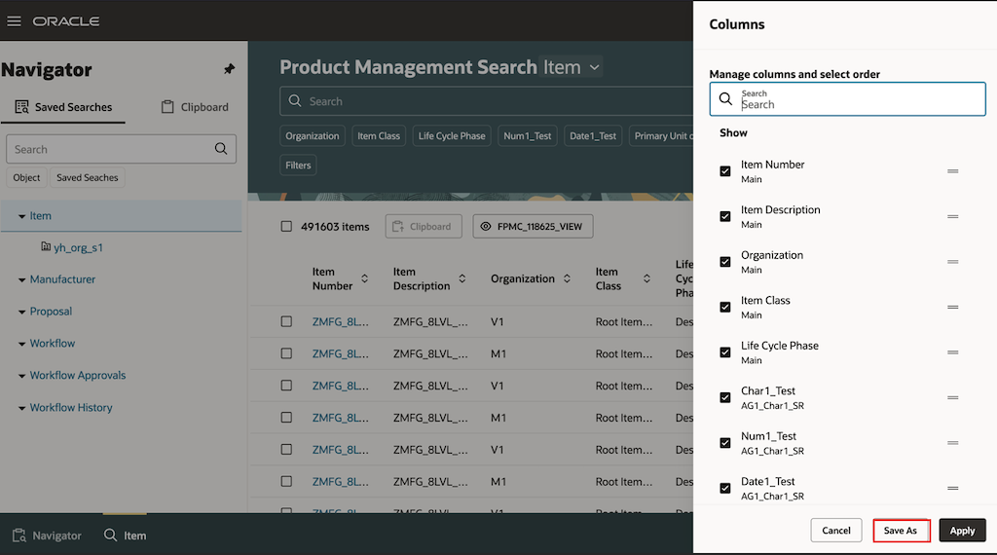Image resolution: width=997 pixels, height=555 pixels.
Task: Check the select-all items checkbox
Action: (x=286, y=226)
